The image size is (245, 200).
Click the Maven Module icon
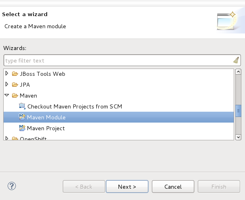[x=22, y=117]
